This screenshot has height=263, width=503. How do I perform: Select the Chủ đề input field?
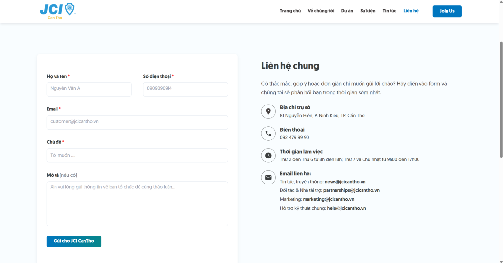coord(137,155)
